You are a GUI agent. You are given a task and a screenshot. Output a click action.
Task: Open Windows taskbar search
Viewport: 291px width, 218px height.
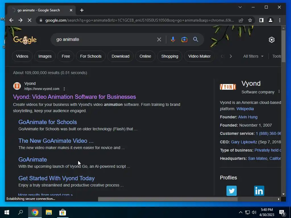pos(20,212)
